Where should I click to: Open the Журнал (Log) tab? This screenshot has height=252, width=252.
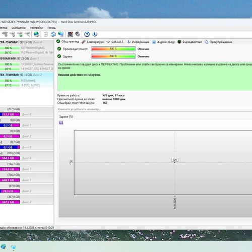click(163, 42)
